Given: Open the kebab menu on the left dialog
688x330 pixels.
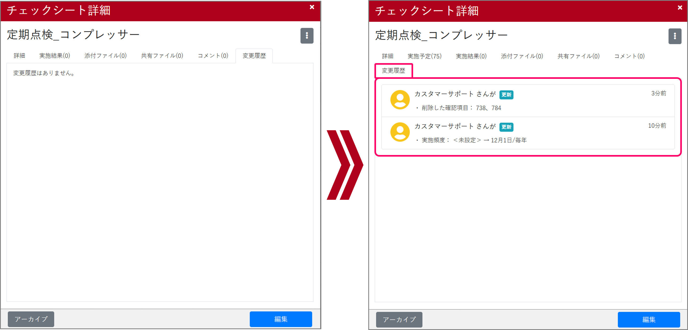Looking at the screenshot, I should point(307,35).
